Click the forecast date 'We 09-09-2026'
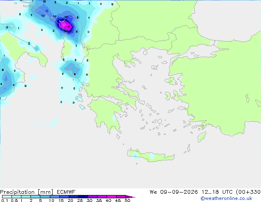 pos(174,192)
